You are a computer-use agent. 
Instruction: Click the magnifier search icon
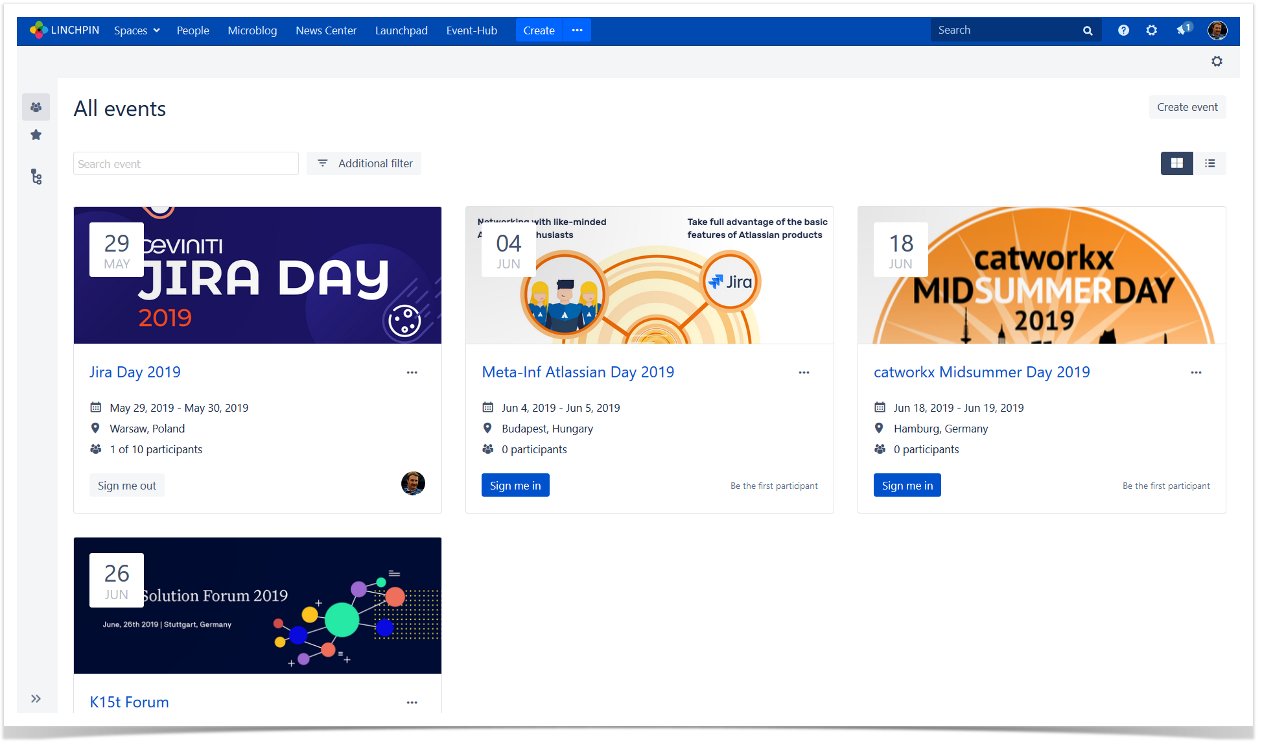click(x=1088, y=30)
